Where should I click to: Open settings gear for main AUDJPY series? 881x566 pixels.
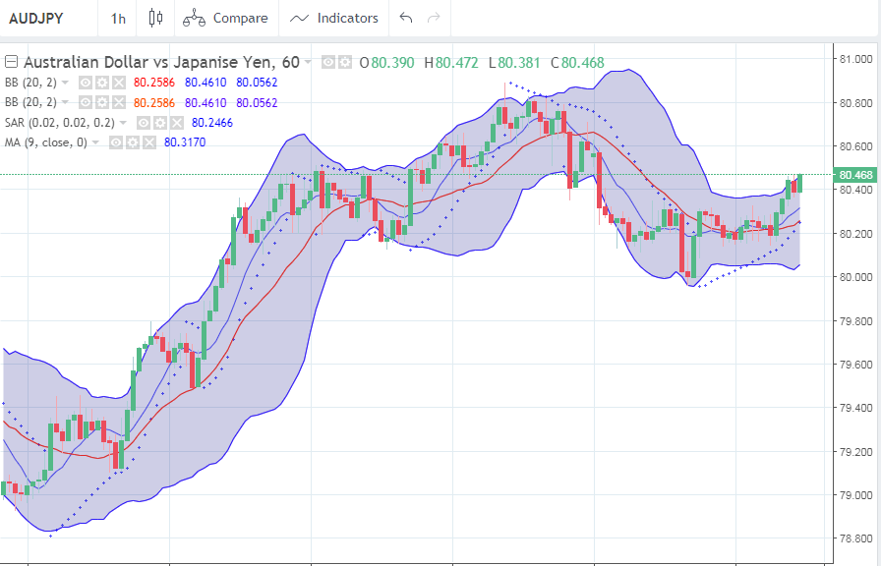pos(344,62)
